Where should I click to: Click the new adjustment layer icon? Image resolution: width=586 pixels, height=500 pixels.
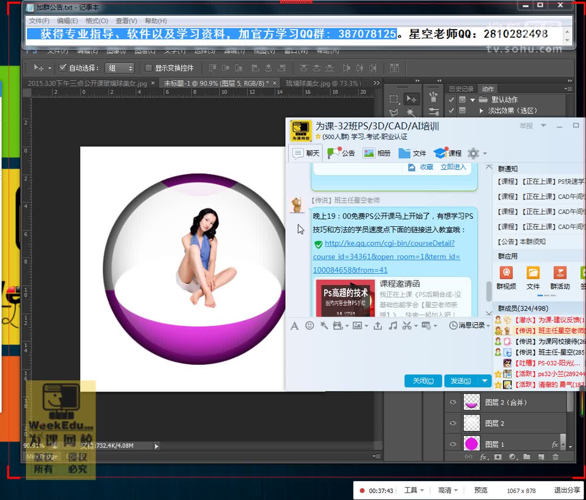tap(512, 457)
